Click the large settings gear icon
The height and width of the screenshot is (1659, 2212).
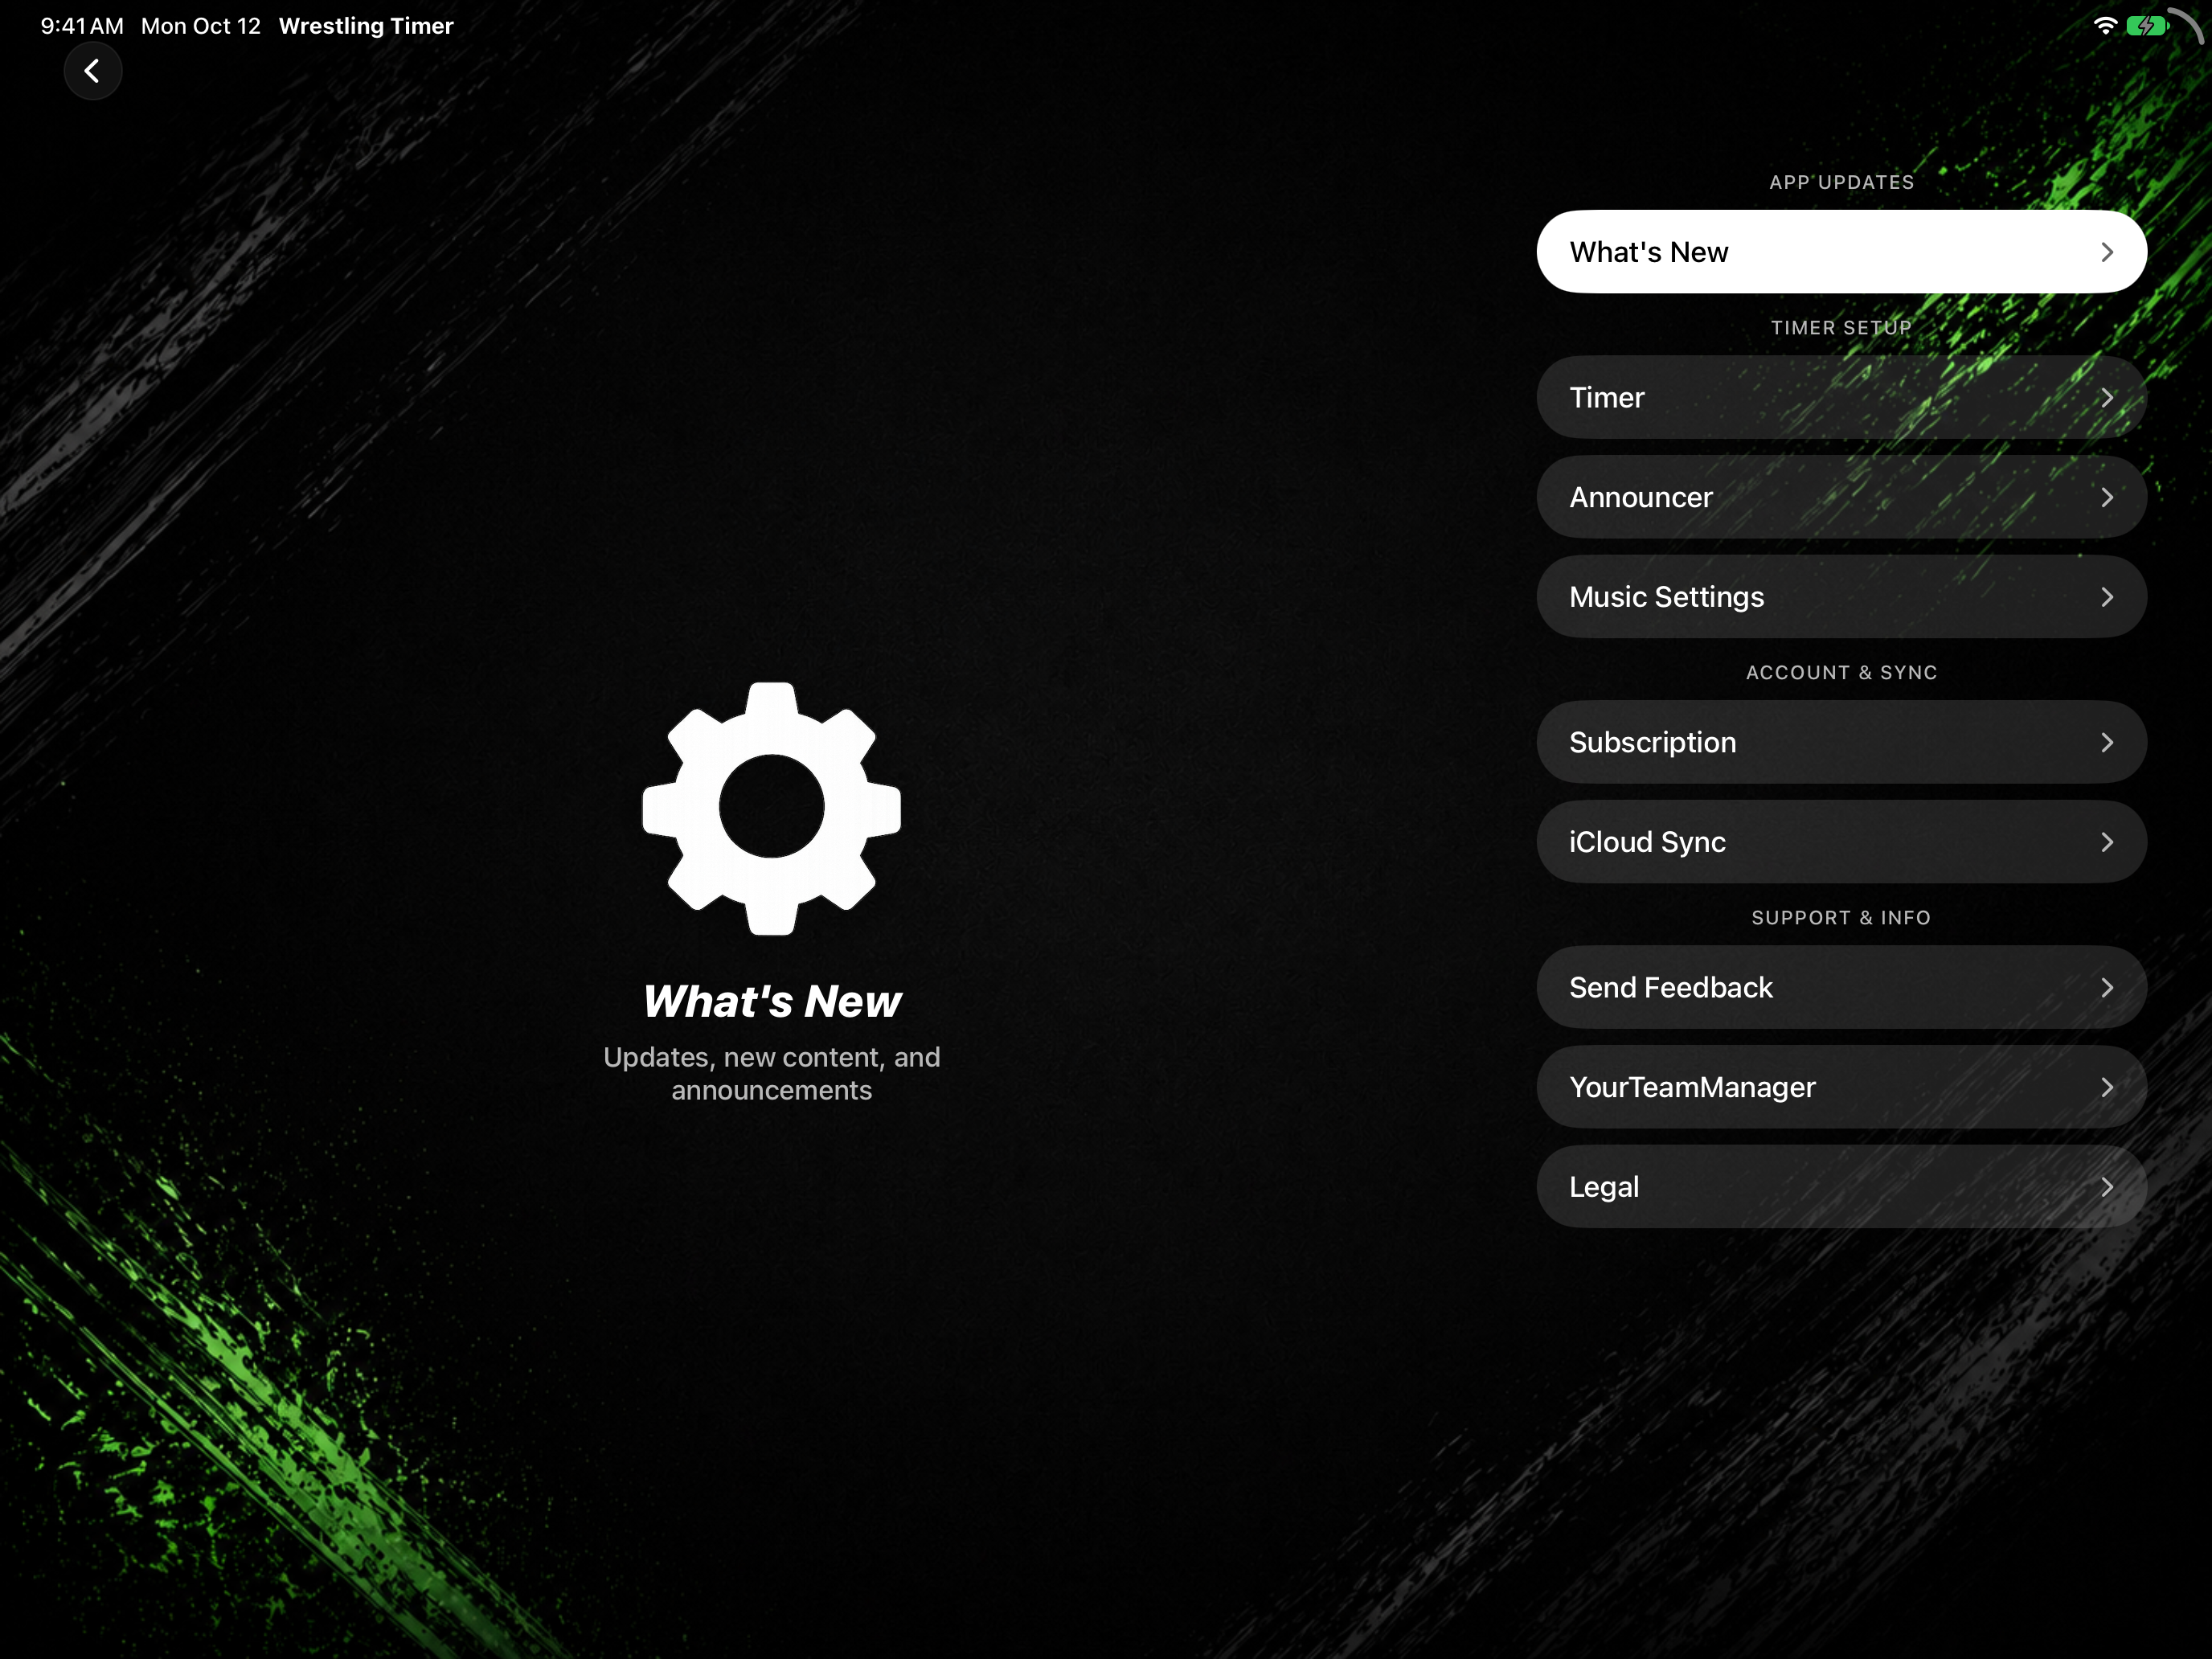click(771, 808)
